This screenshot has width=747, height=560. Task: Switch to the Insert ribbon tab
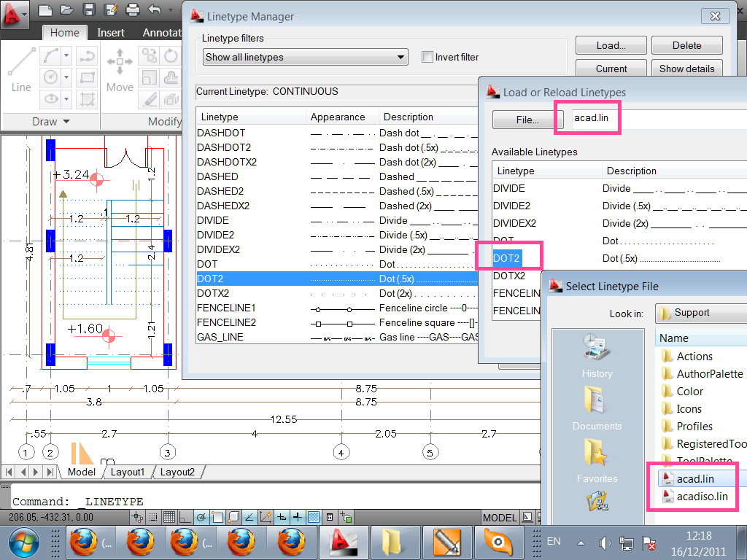coord(111,33)
